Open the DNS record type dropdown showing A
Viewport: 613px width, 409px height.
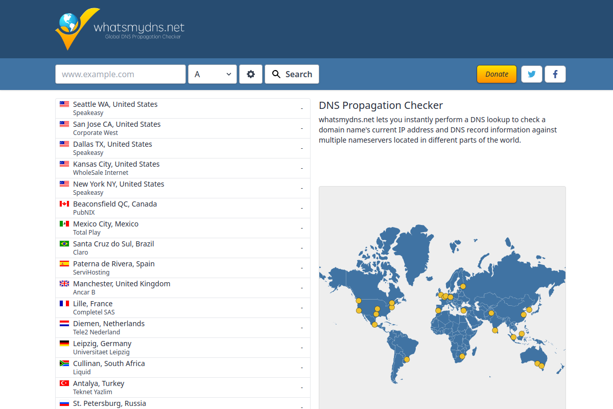(212, 74)
